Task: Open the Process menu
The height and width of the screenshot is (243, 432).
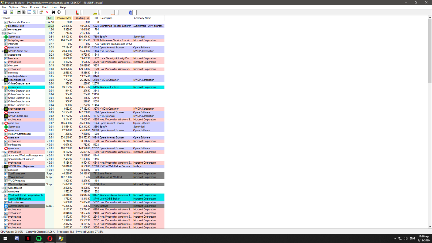Action: (x=35, y=7)
